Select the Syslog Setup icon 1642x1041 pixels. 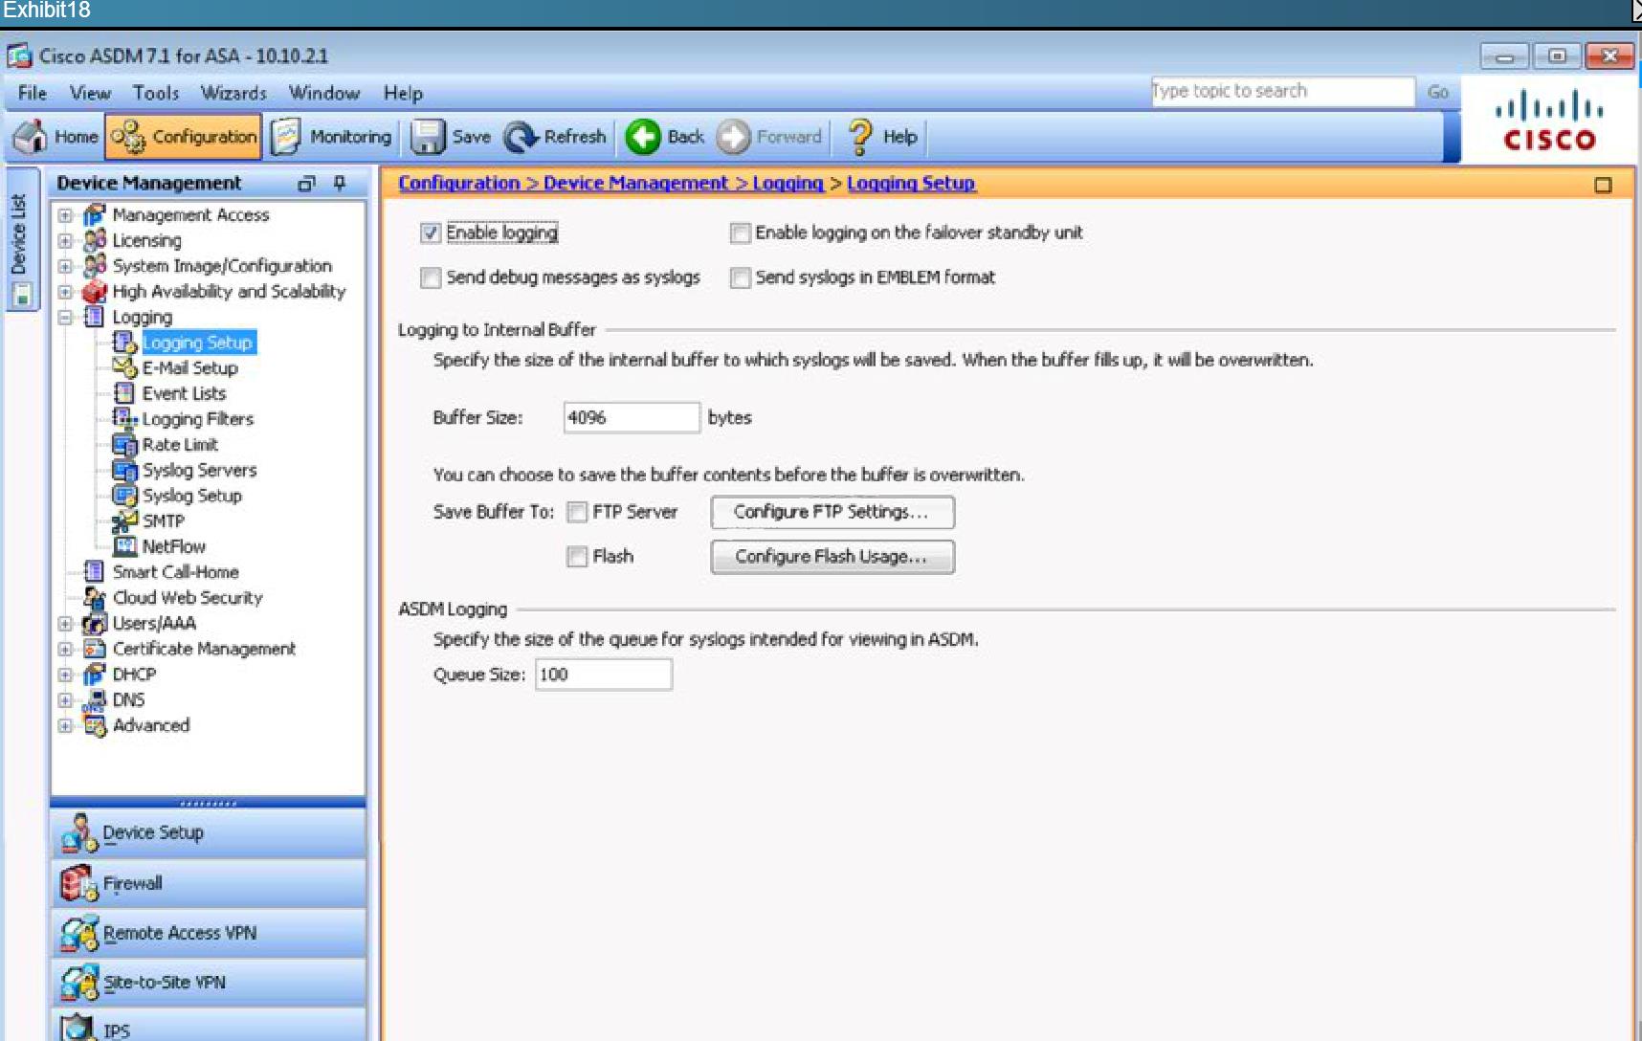pos(124,496)
